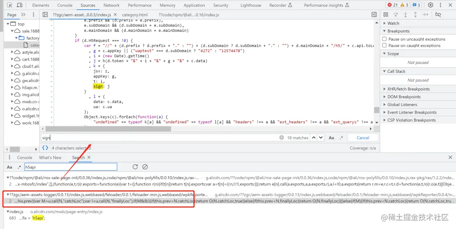The image size is (456, 229).
Task: Open the navigator pane three-dot menu
Action: (33, 14)
